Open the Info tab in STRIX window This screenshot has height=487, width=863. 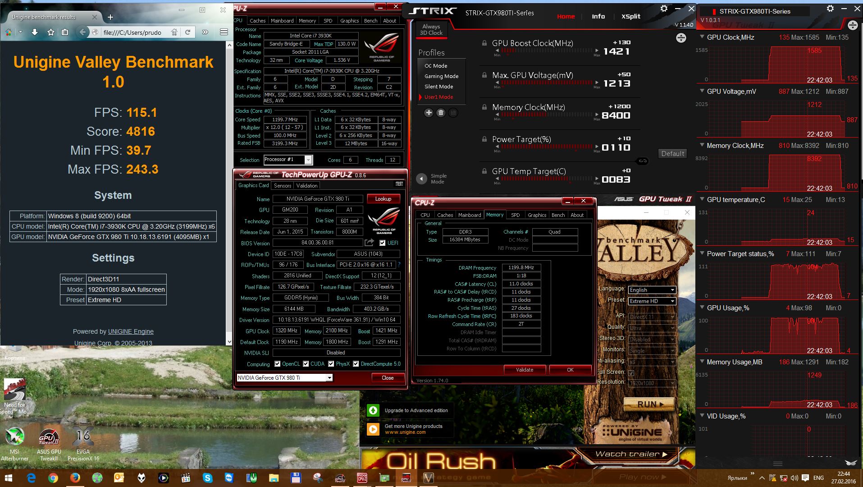click(598, 16)
